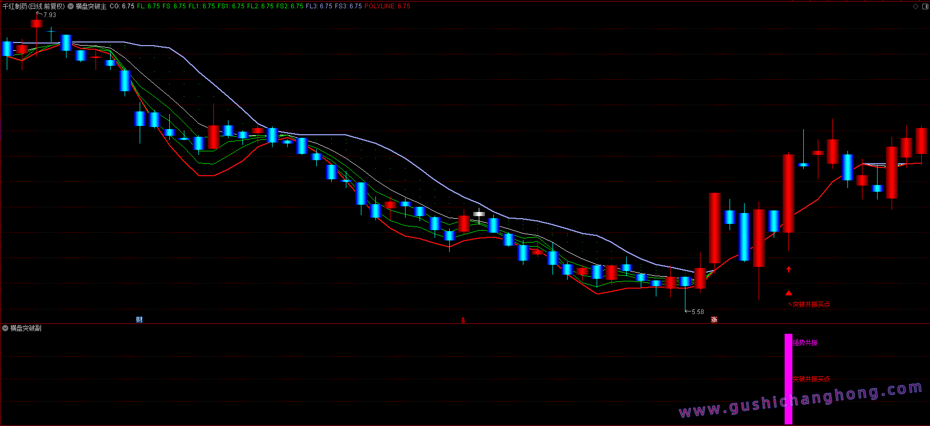Click the 涨 limit-up marker icon
The height and width of the screenshot is (426, 930).
pos(714,320)
